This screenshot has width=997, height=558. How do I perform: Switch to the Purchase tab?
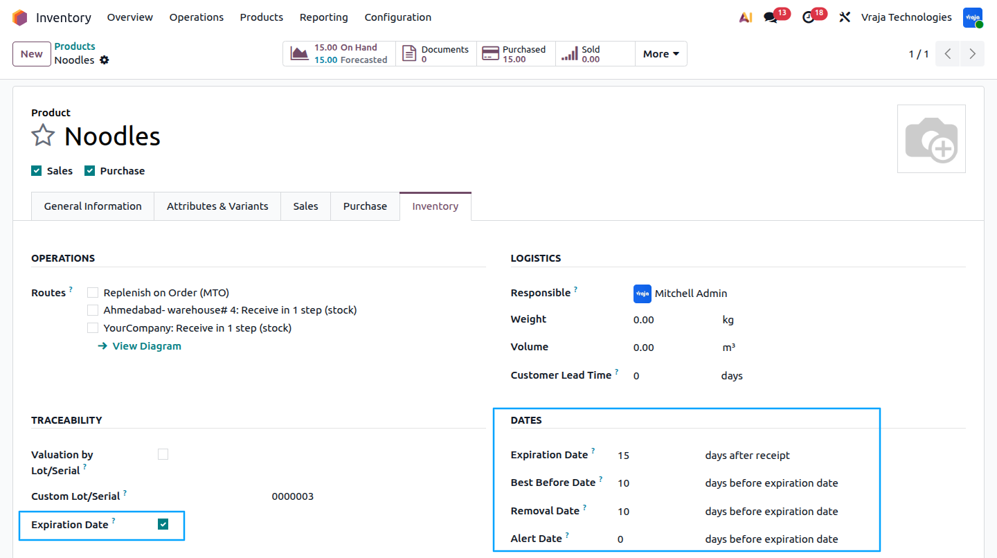(365, 206)
